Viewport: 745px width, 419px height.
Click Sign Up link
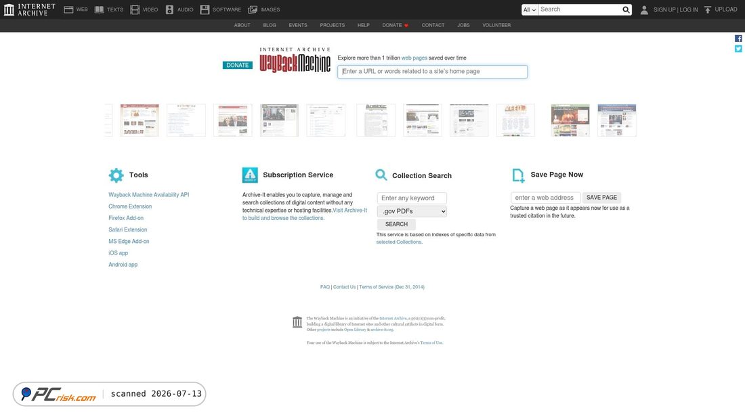coord(664,9)
